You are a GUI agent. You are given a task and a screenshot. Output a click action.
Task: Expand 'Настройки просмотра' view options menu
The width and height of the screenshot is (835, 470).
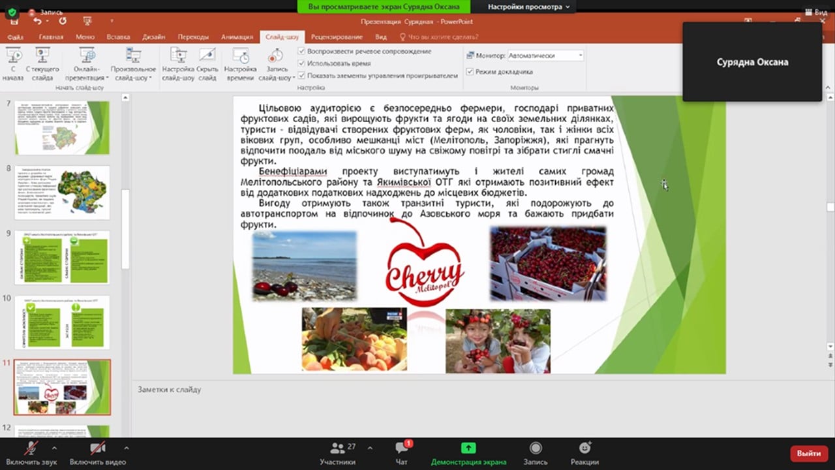pos(528,7)
